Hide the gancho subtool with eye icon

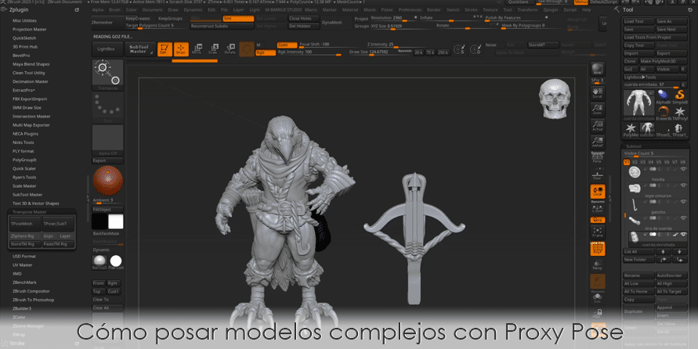(x=684, y=202)
